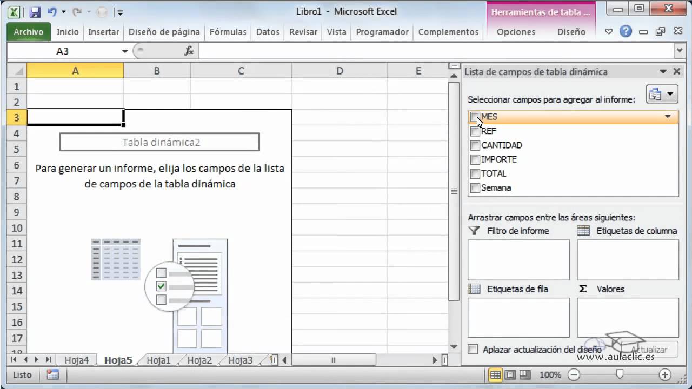Click the Name Box showing A3
The width and height of the screenshot is (692, 389).
coord(63,51)
